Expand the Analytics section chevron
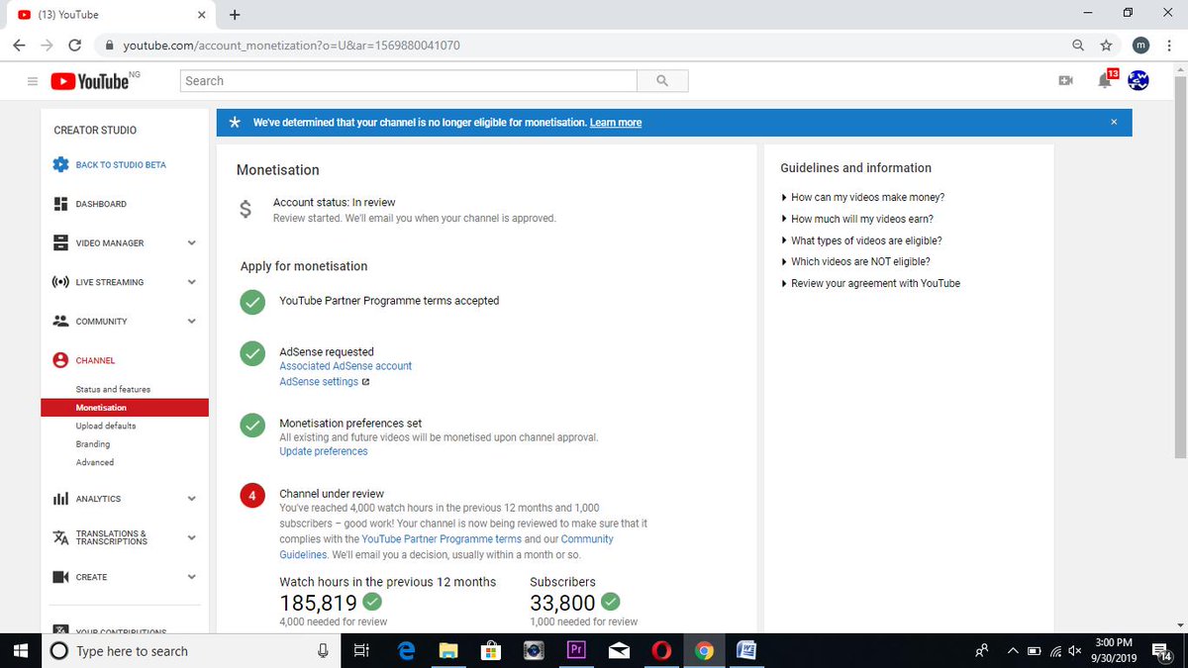The width and height of the screenshot is (1188, 668). pyautogui.click(x=192, y=499)
